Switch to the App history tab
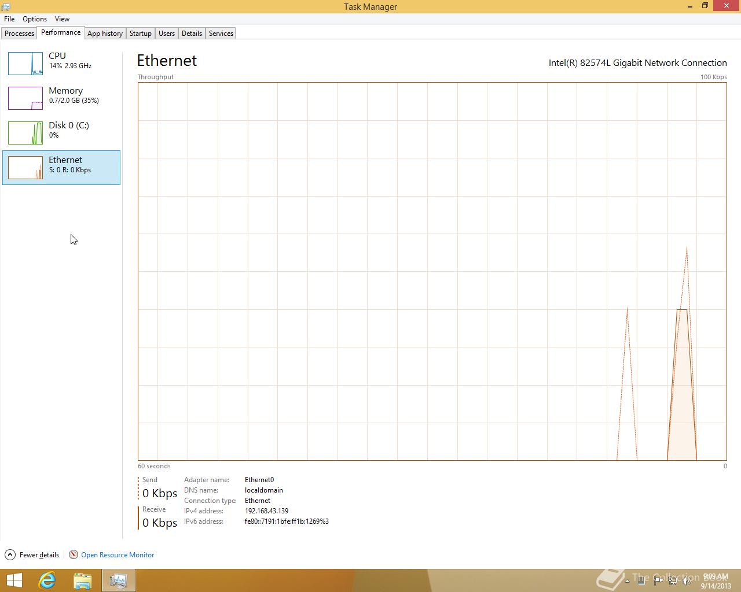741x592 pixels. click(105, 34)
